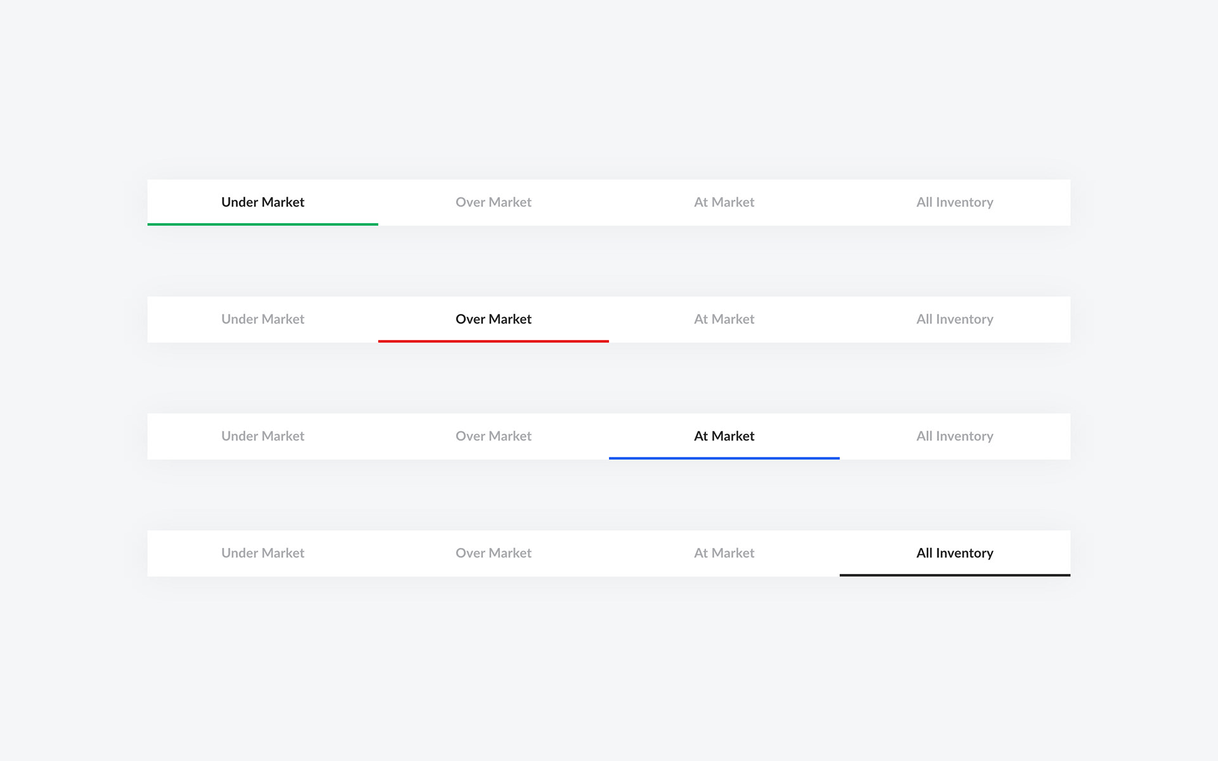The height and width of the screenshot is (761, 1218).
Task: Open Over Market in the bottom tab bar
Action: [494, 553]
